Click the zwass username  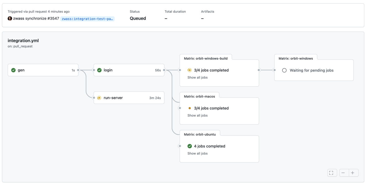pos(19,19)
